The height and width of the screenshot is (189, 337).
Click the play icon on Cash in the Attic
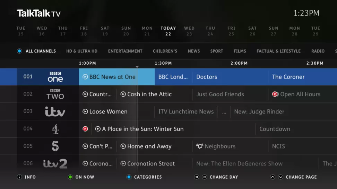(x=123, y=94)
